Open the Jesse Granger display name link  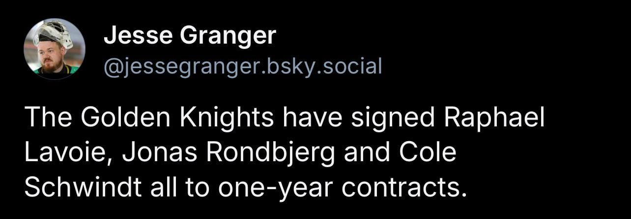click(x=190, y=36)
